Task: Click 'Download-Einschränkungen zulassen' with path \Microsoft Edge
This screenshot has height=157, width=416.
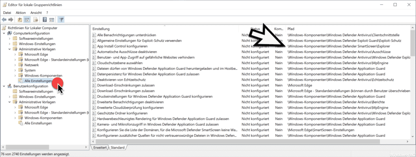Action: tap(126, 85)
